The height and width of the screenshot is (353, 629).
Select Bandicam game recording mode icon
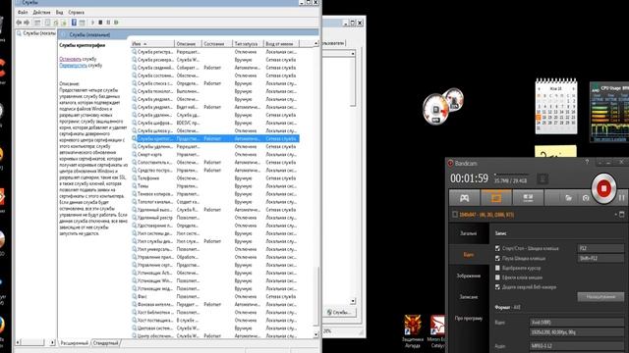tap(464, 198)
